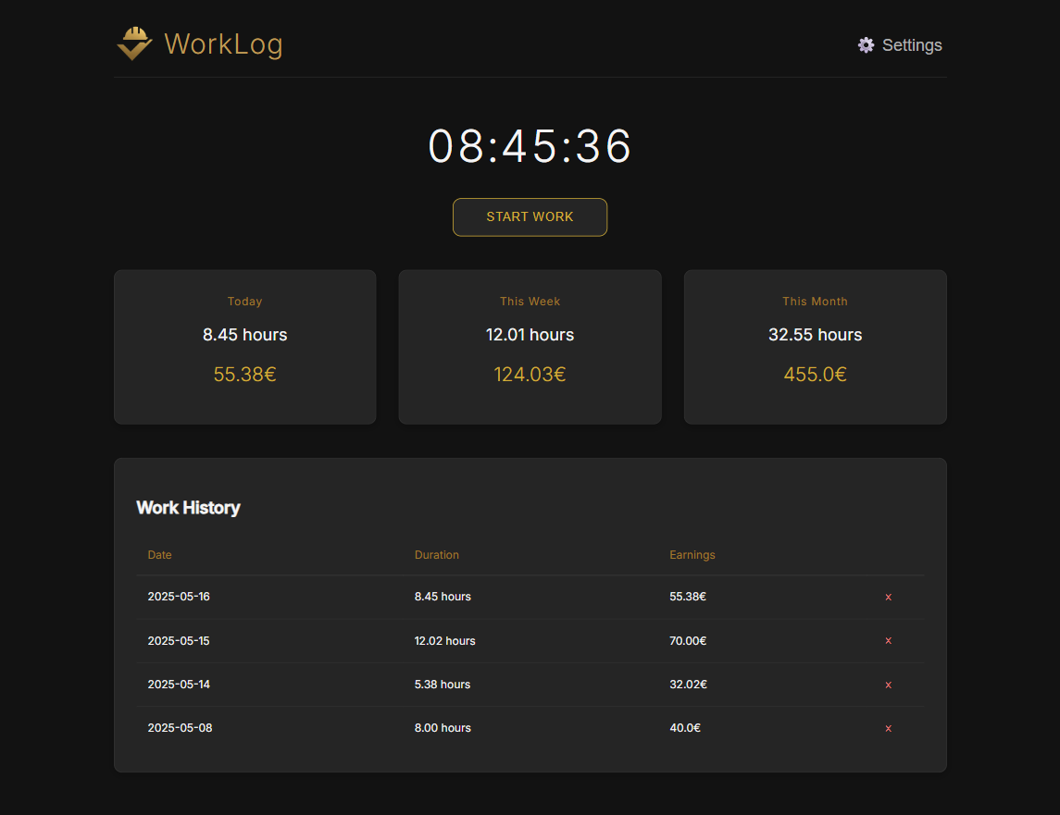Click the WorkLog title text
Image resolution: width=1060 pixels, height=815 pixels.
pos(222,43)
